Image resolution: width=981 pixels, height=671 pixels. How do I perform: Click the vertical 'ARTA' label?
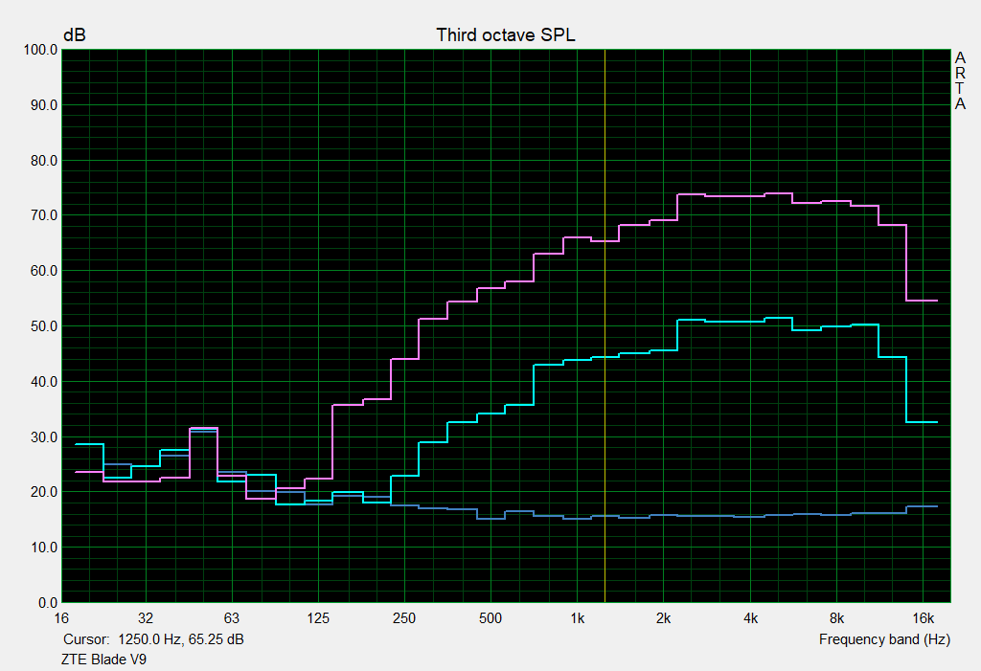tap(960, 81)
